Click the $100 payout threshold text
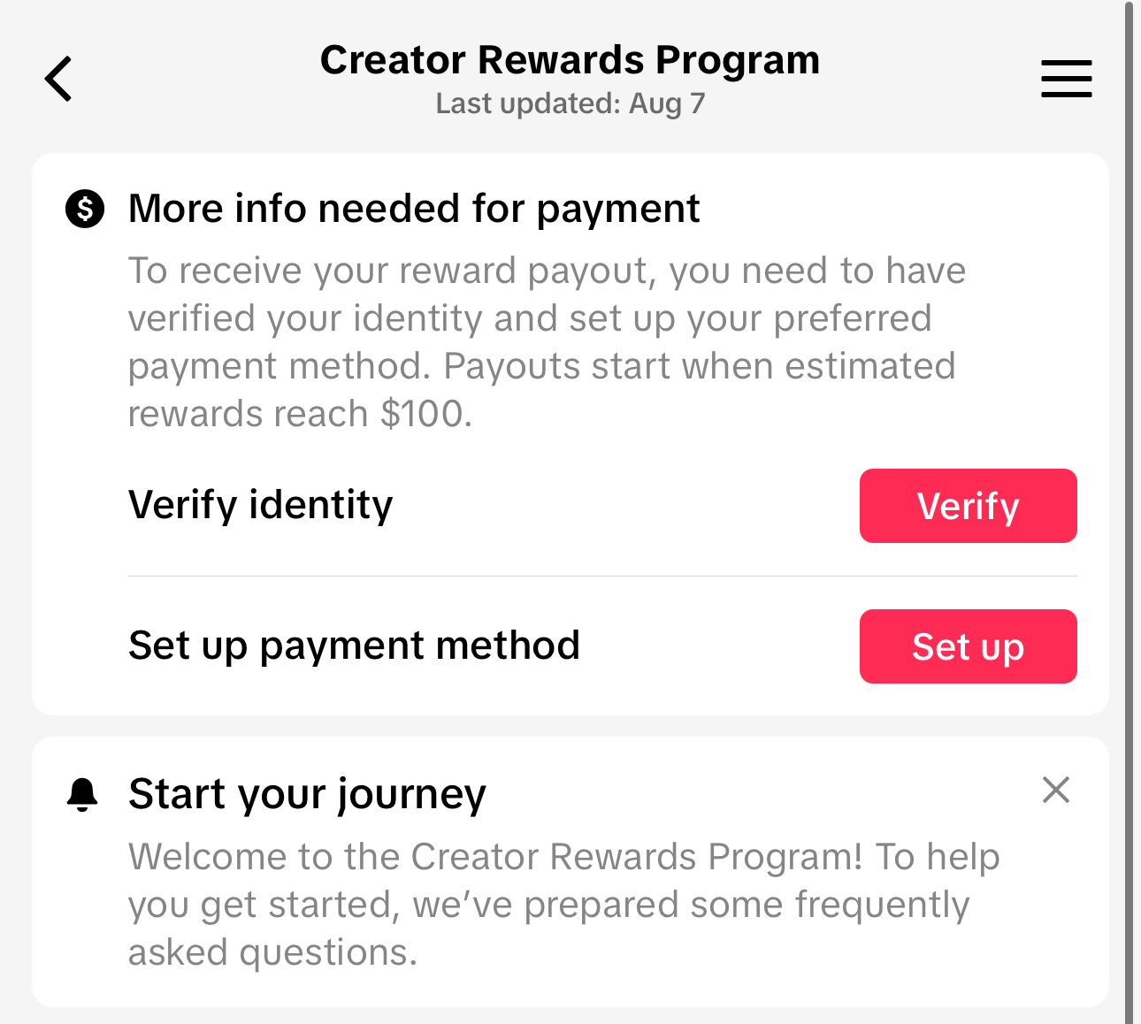The image size is (1141, 1024). [425, 414]
